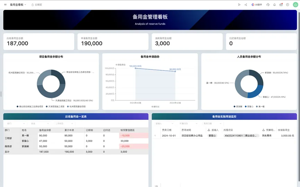300x187 pixels.
Task: Open the 报销人 filter dropdown
Action: [164, 123]
